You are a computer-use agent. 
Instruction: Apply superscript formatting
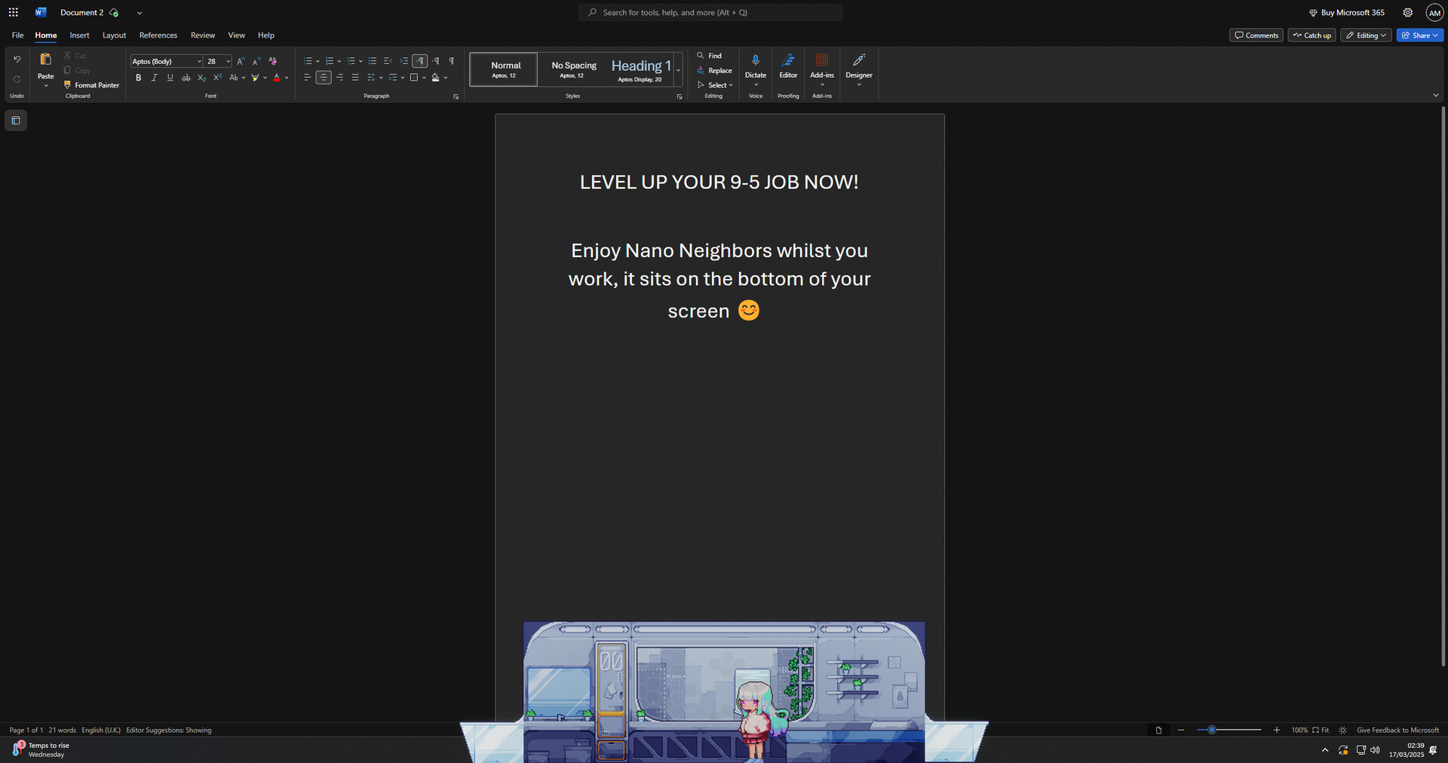(x=217, y=78)
